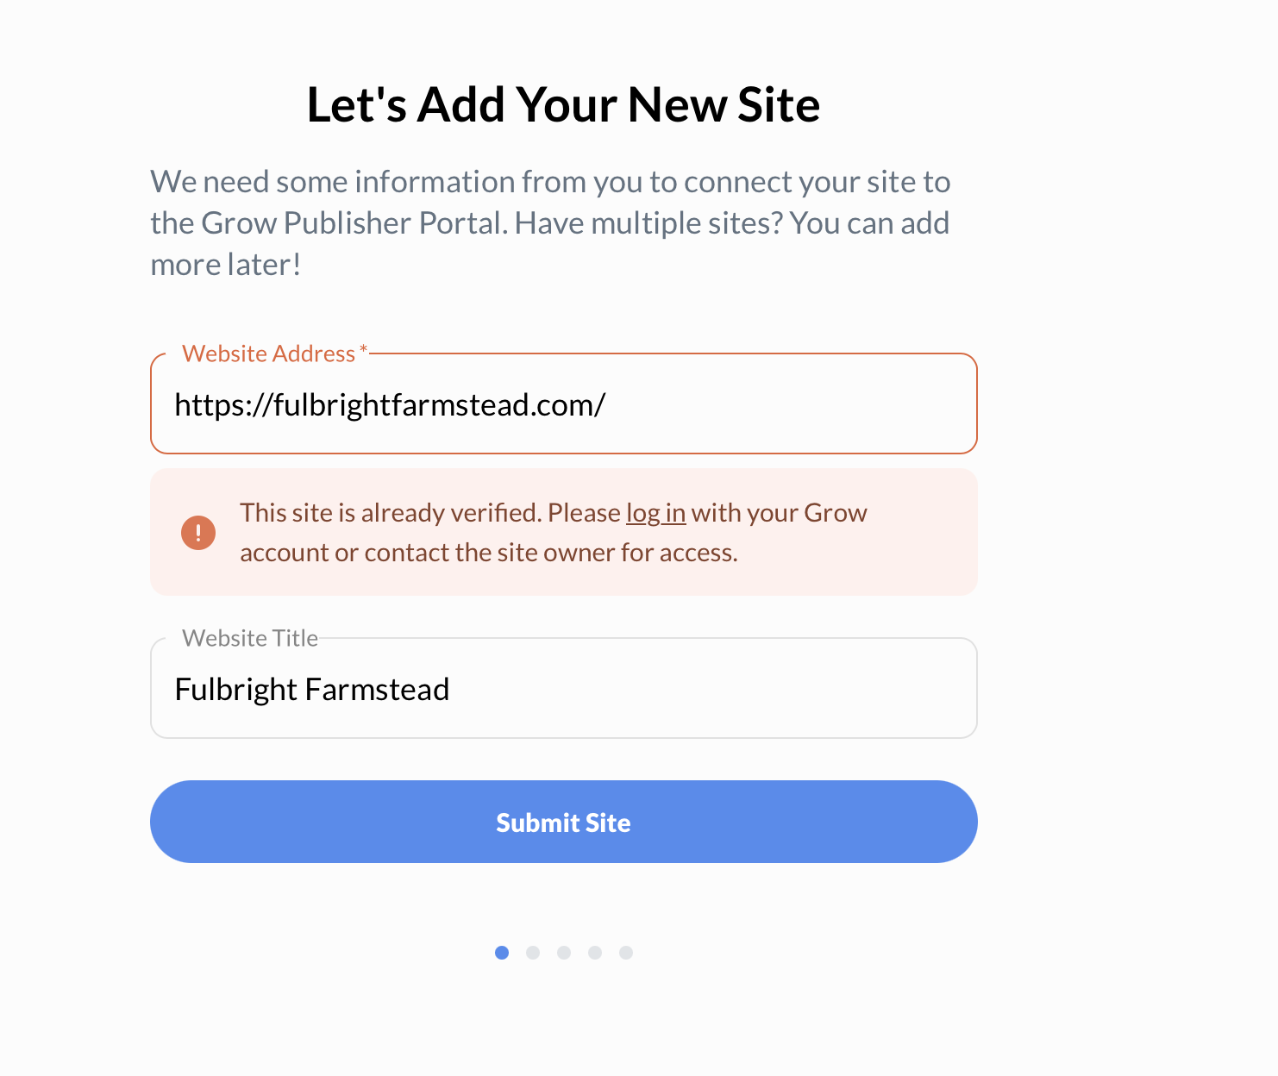1278x1076 pixels.
Task: Go to the last step indicator dot
Action: 626,953
